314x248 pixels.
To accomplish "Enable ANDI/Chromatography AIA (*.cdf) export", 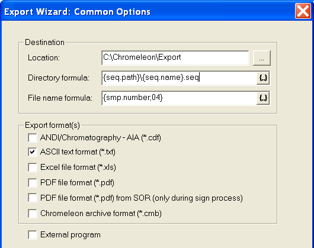I will tap(33, 138).
